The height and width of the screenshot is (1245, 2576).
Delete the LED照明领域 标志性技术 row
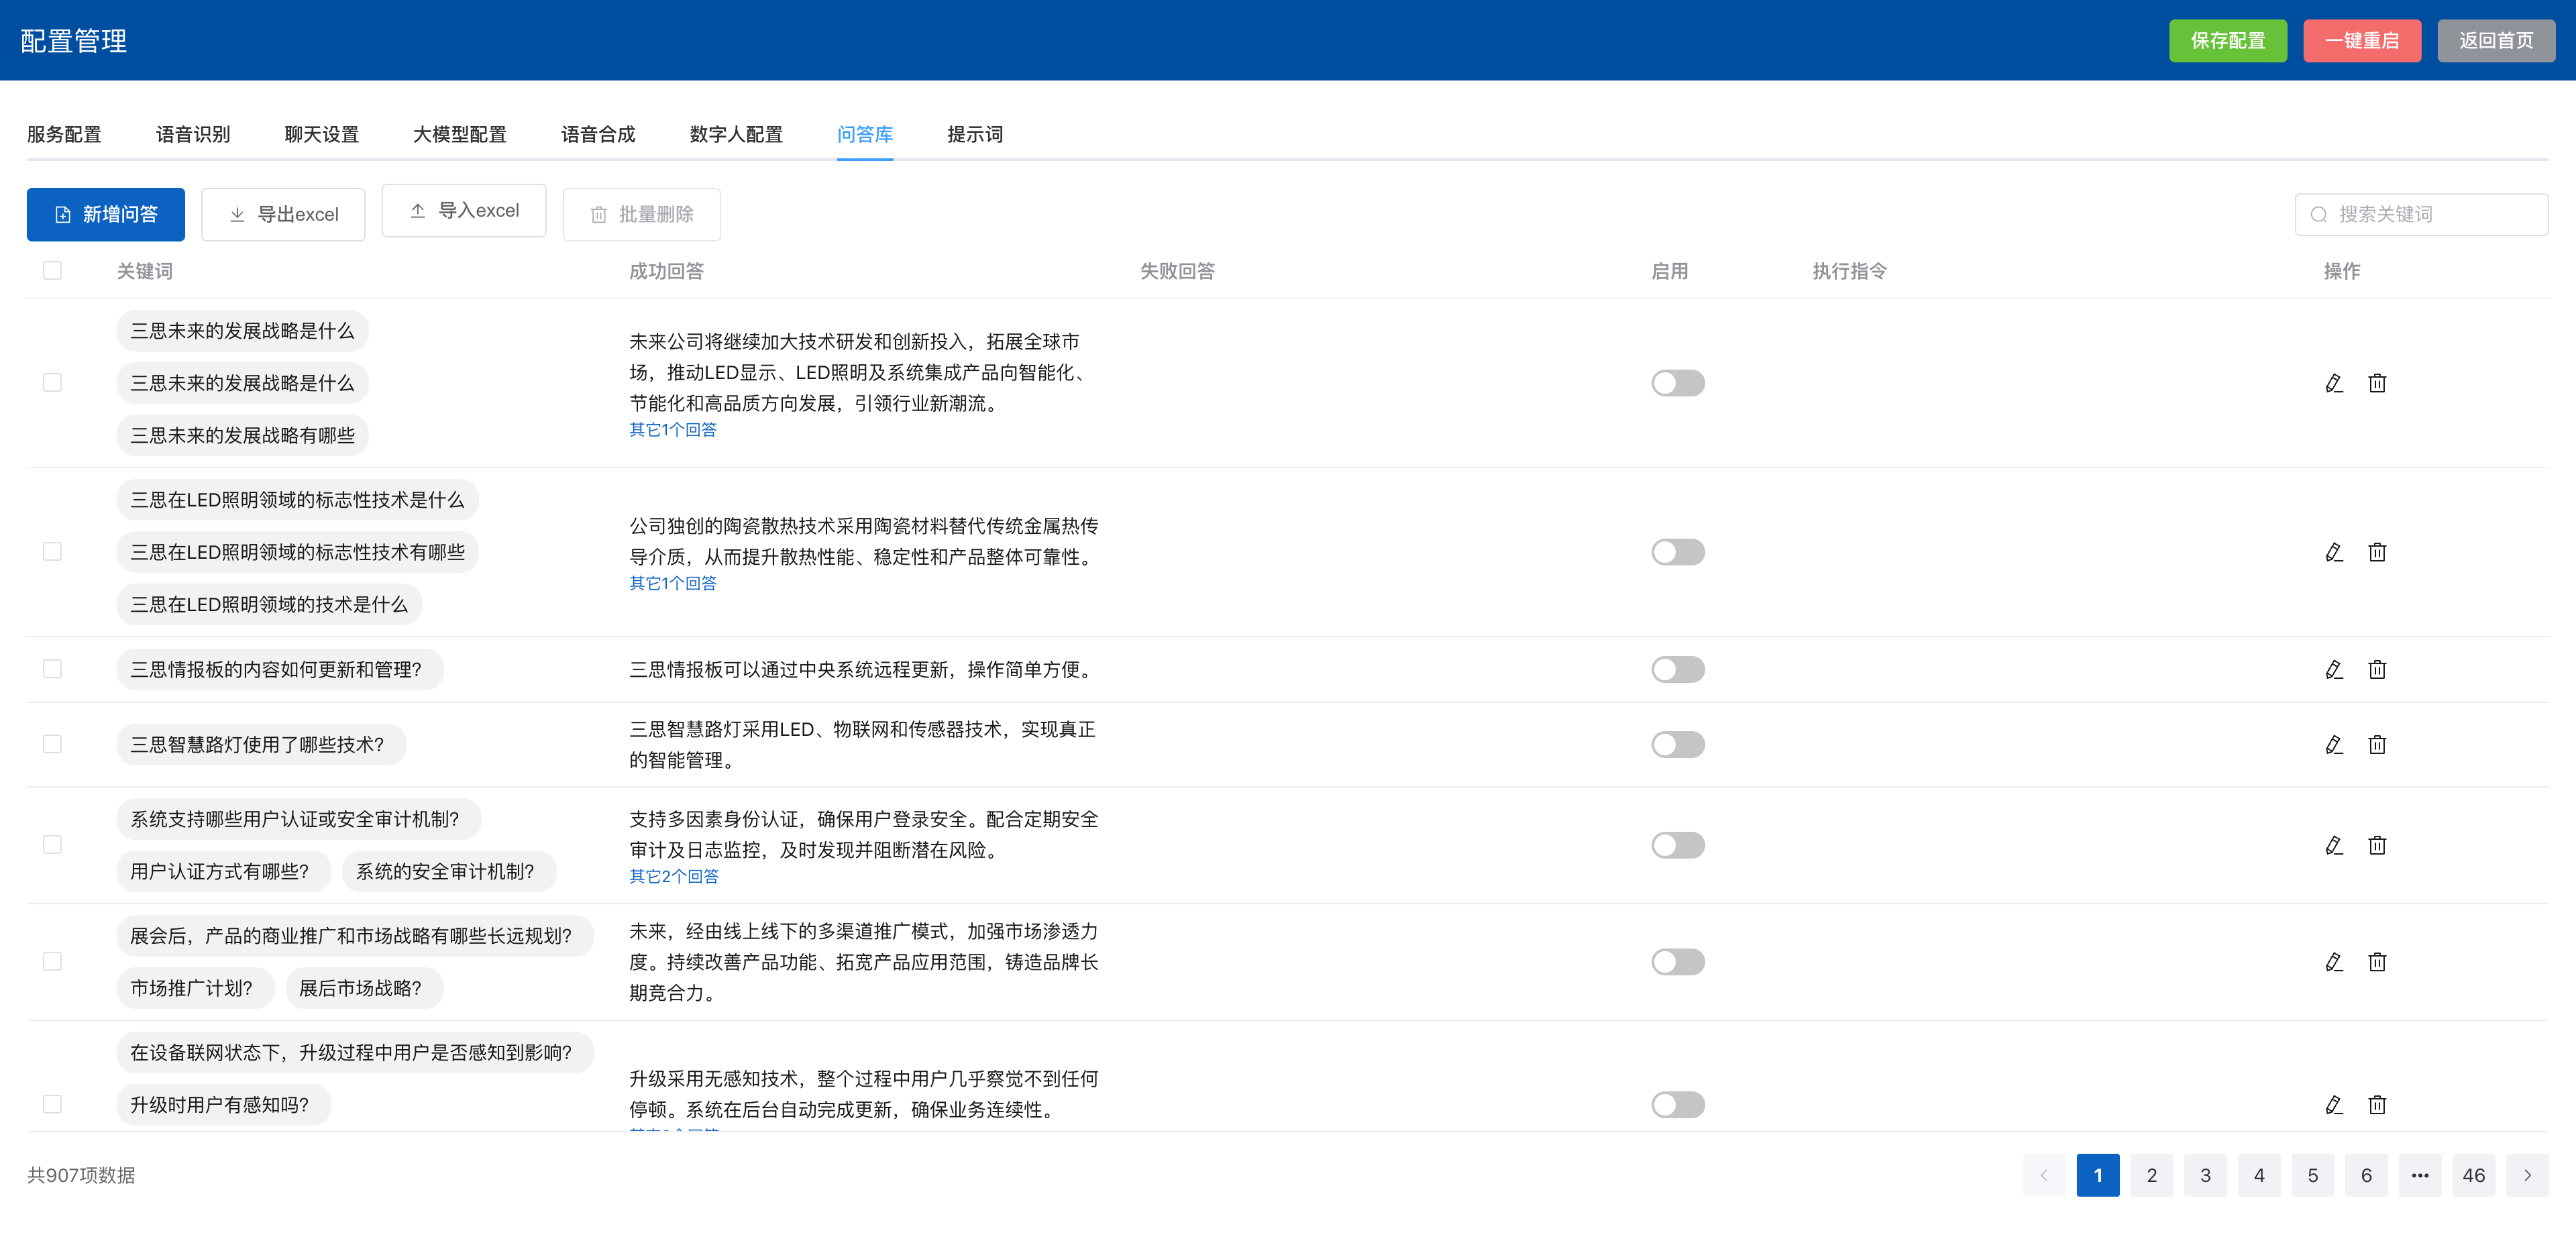click(2377, 552)
